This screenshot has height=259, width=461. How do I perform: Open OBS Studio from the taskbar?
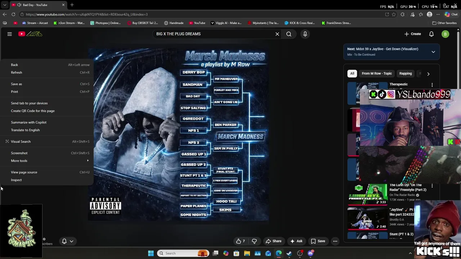[x=300, y=253]
